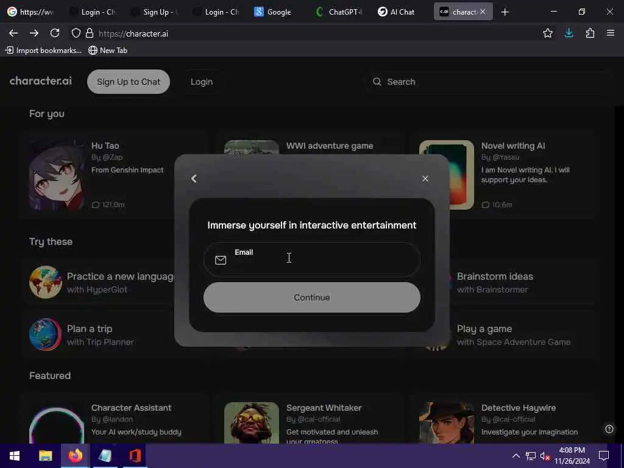
Task: Click the Hu Tao 121.0m chat count
Action: click(x=108, y=205)
